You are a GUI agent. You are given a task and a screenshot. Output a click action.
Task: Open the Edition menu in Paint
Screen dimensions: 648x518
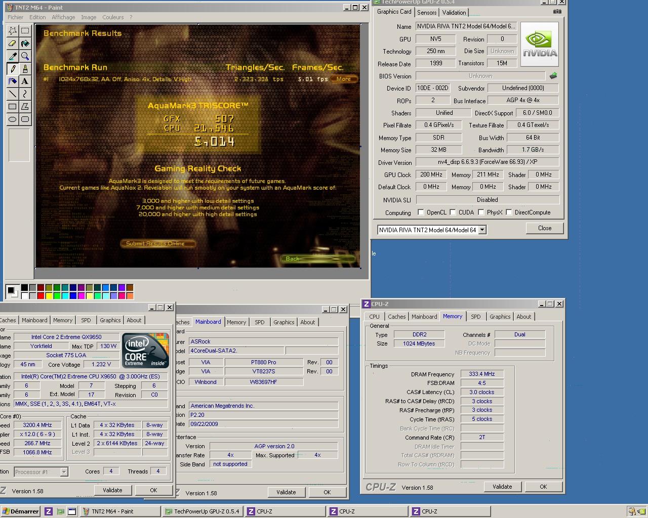tap(37, 17)
